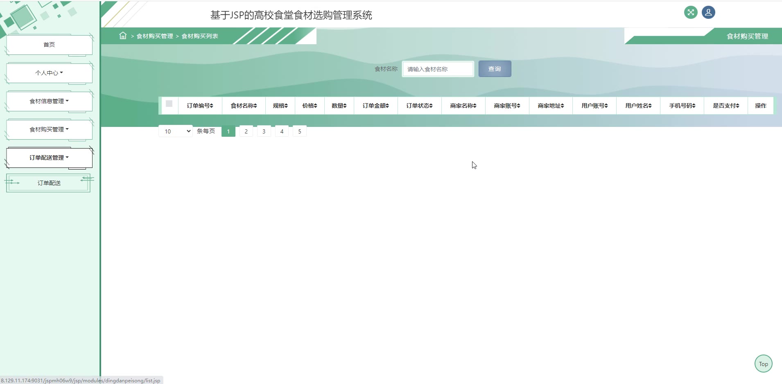Click the system title 基于JSP的高校食堂食材选购管理系统
Image resolution: width=782 pixels, height=384 pixels.
tap(291, 15)
